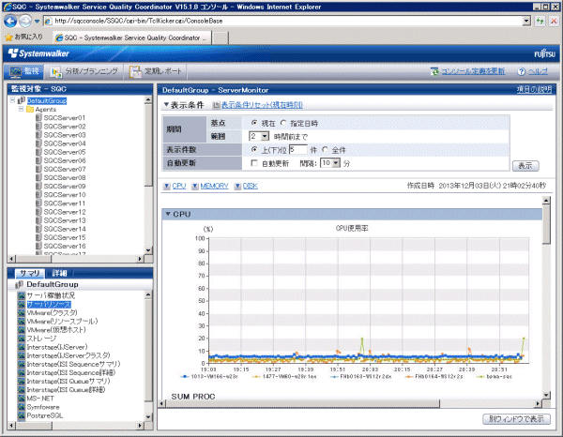Click コンソール定義を更新 link
The width and height of the screenshot is (563, 437).
click(x=473, y=71)
